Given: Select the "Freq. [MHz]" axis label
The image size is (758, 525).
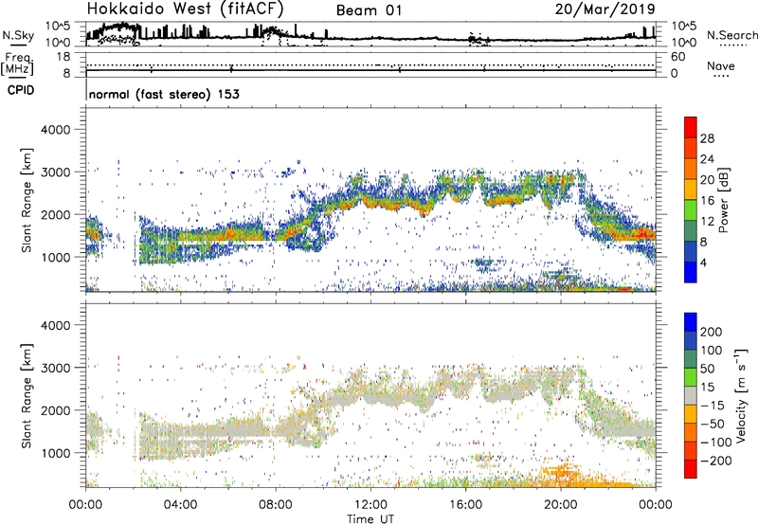Looking at the screenshot, I should tap(17, 64).
